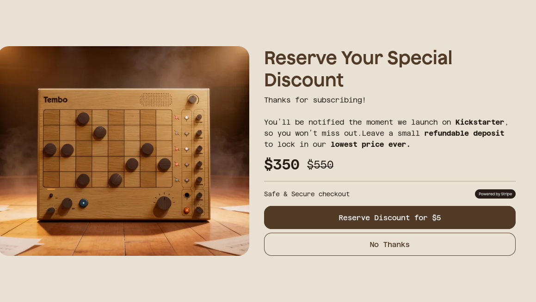
Task: Decline the offer with No Thanks
Action: coord(389,244)
